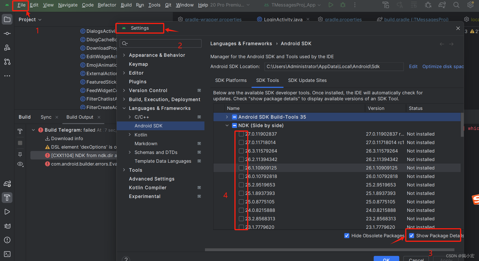Viewport: 479px width, 261px height.
Task: Open the Logcat cat icon in sidebar
Action: coord(7,226)
